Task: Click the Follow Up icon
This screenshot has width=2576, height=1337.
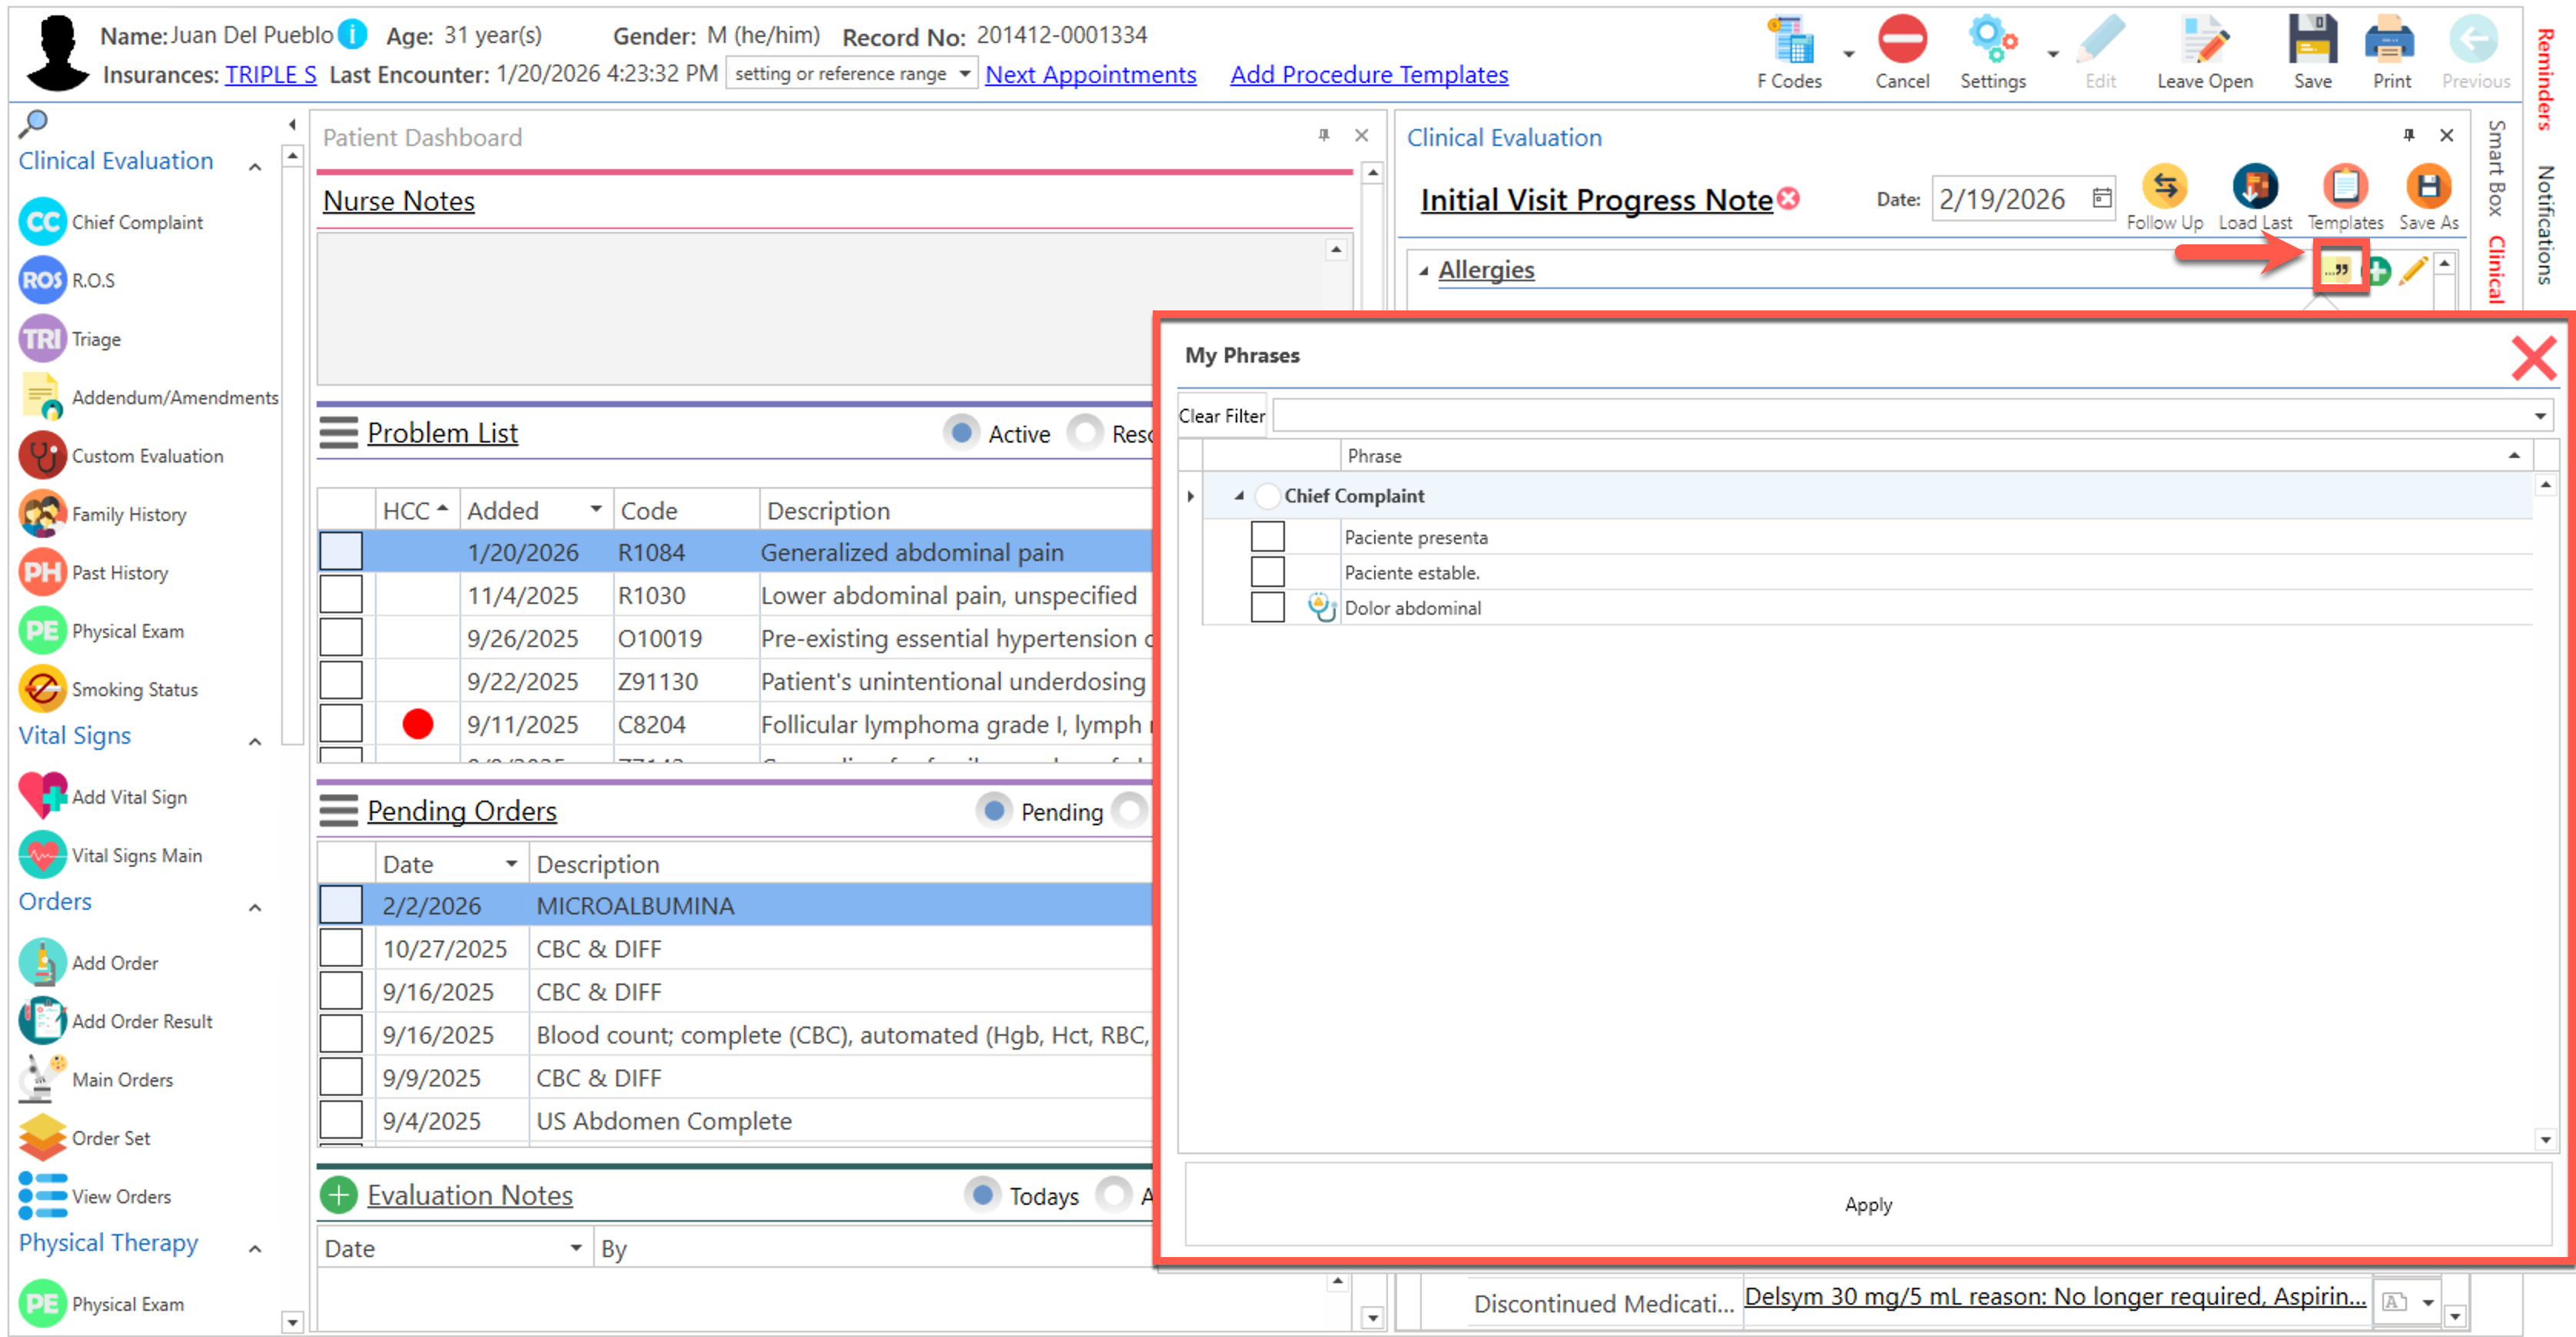Action: [2164, 187]
